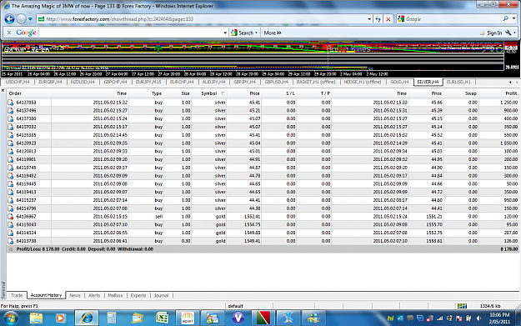Switch to GOLD,H4 chart tab
The width and height of the screenshot is (521, 326).
pyautogui.click(x=399, y=82)
